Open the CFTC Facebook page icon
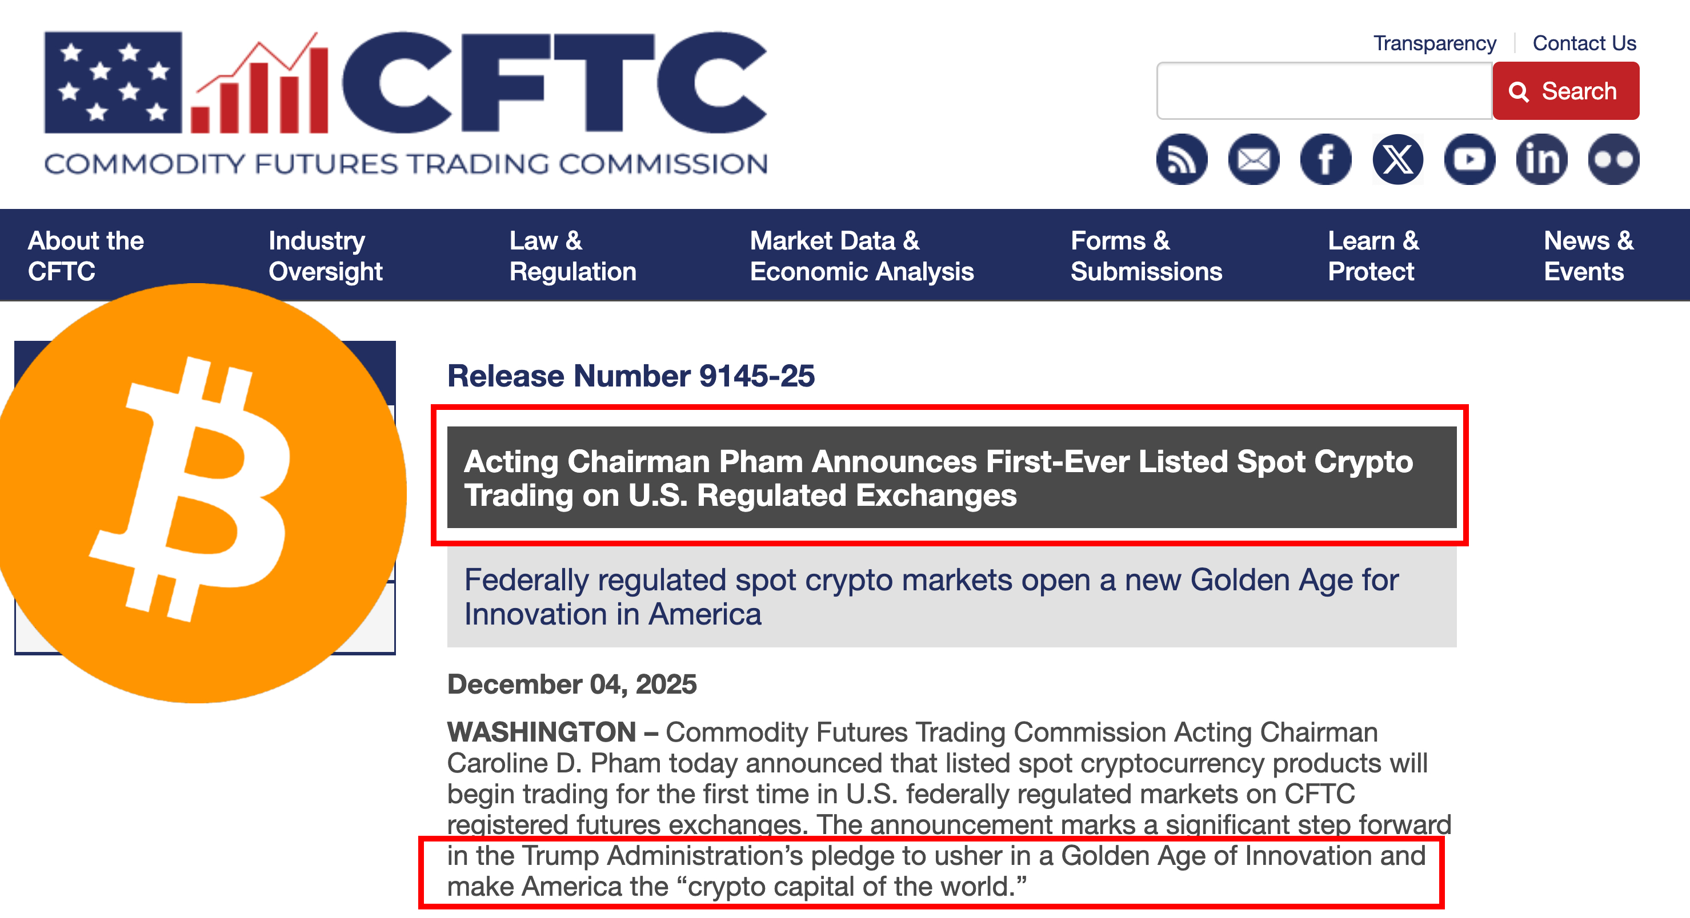This screenshot has width=1690, height=918. pos(1326,159)
